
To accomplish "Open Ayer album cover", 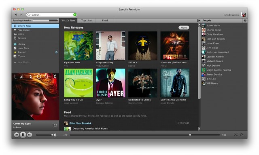I will point(110,83).
